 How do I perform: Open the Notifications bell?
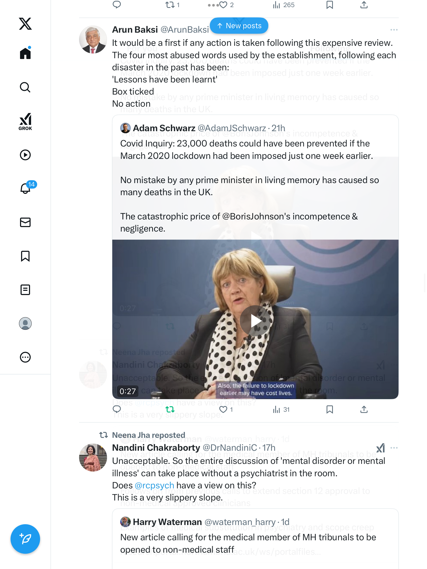coord(25,188)
